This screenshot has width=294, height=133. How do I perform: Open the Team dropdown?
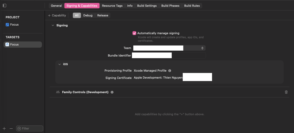coord(169,48)
